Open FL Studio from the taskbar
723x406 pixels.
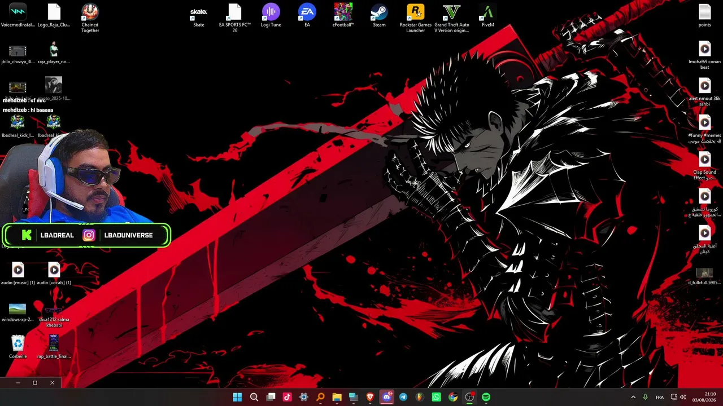pos(420,397)
